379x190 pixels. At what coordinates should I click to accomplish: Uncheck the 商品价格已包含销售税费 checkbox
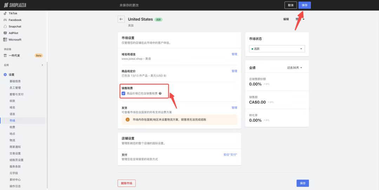tap(124, 94)
